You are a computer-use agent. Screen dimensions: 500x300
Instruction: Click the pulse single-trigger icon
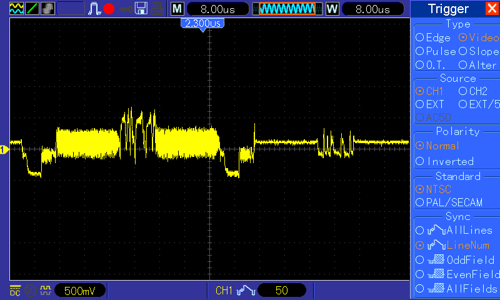pyautogui.click(x=94, y=9)
